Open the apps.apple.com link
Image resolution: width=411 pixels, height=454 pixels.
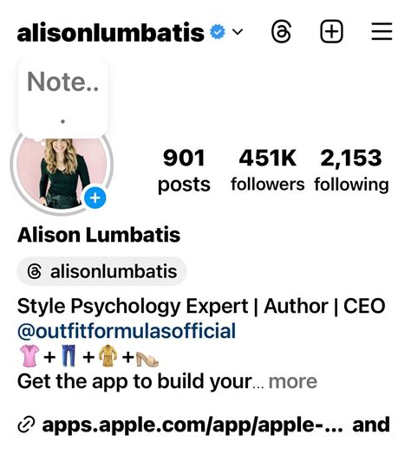point(192,425)
